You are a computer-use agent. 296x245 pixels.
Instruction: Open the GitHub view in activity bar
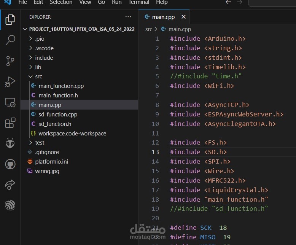10,164
